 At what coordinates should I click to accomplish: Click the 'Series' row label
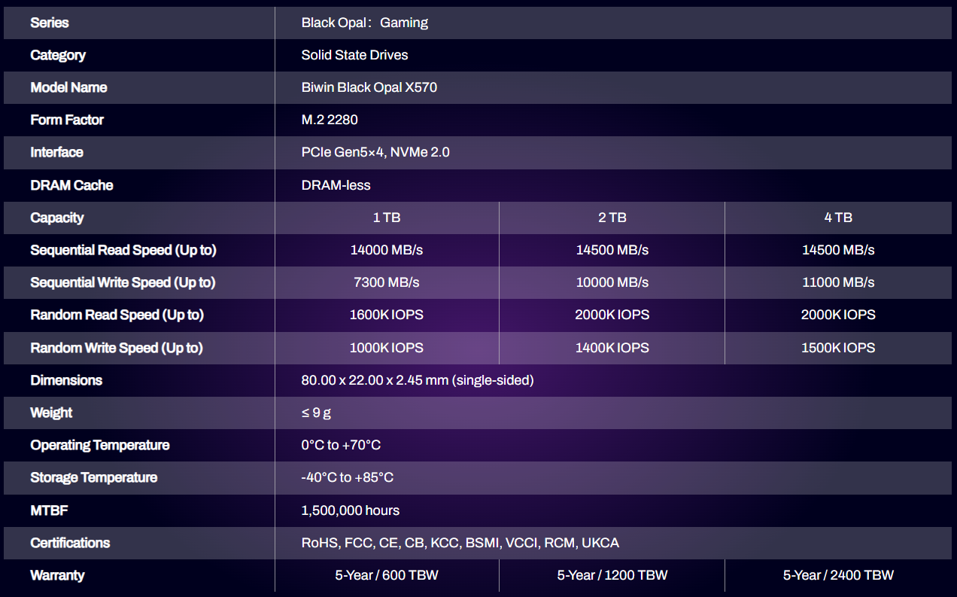click(x=50, y=23)
